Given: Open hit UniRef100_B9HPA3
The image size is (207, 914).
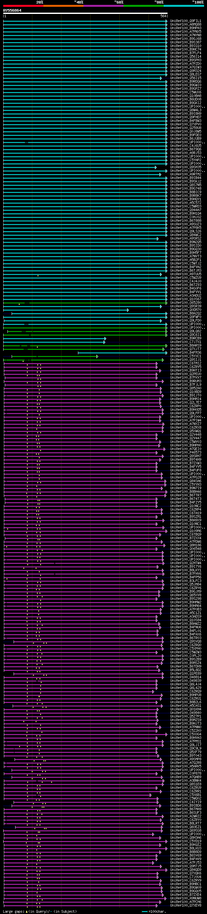Looking at the screenshot, I should pos(186,28).
